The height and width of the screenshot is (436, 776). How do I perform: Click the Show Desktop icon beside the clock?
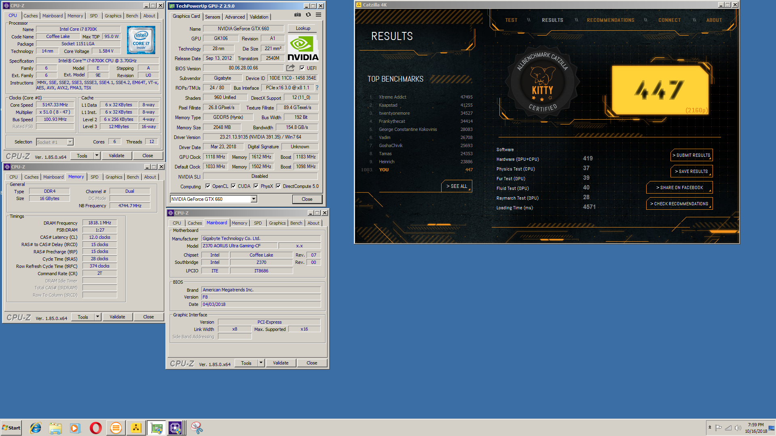point(772,428)
